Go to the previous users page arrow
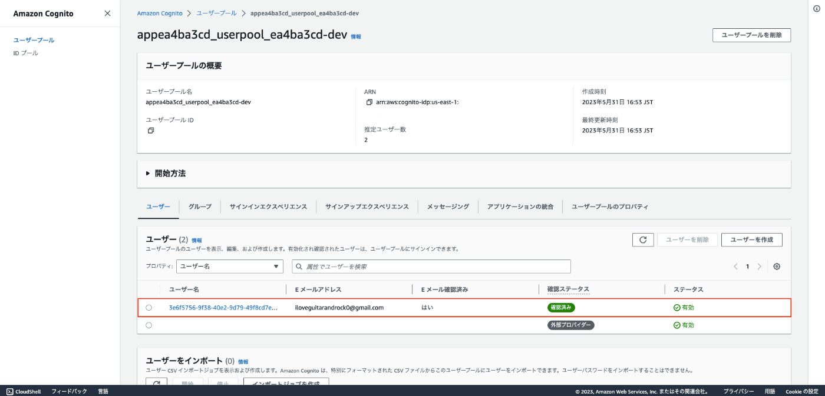Viewport: 825px width, 396px height. (x=735, y=267)
